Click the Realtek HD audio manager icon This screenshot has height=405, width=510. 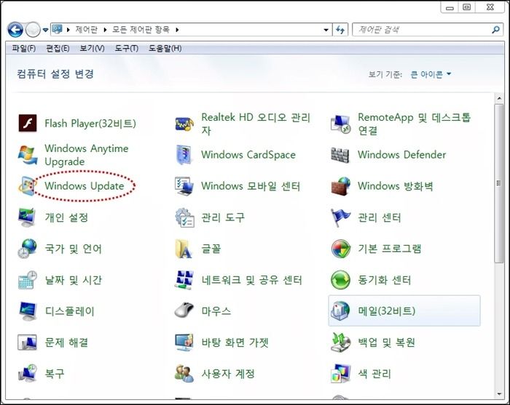[x=184, y=124]
